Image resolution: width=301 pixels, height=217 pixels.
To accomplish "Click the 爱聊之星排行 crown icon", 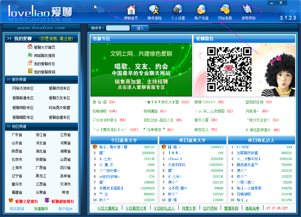I will tap(11, 201).
